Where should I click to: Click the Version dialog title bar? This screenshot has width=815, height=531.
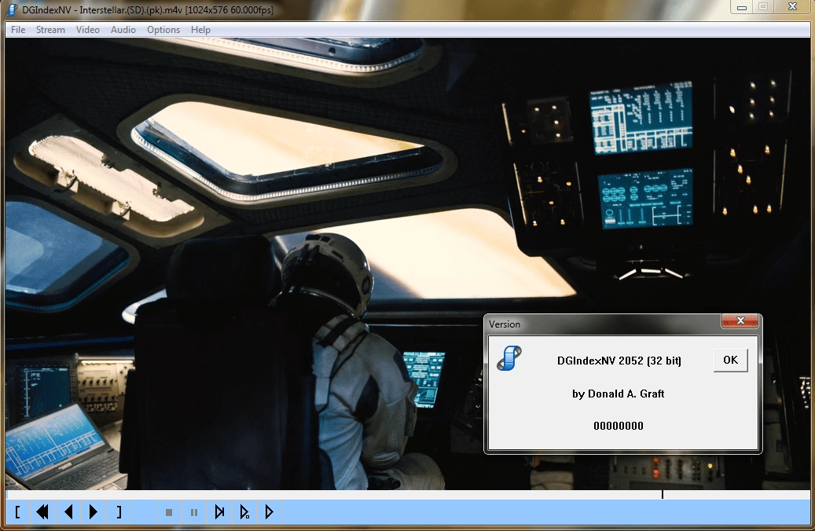coord(603,324)
